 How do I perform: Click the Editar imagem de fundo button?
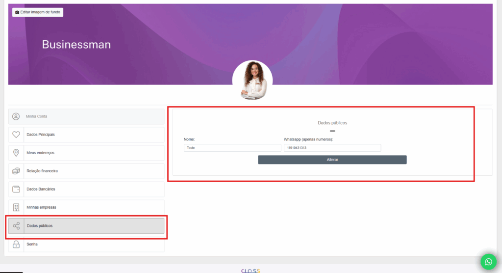38,12
